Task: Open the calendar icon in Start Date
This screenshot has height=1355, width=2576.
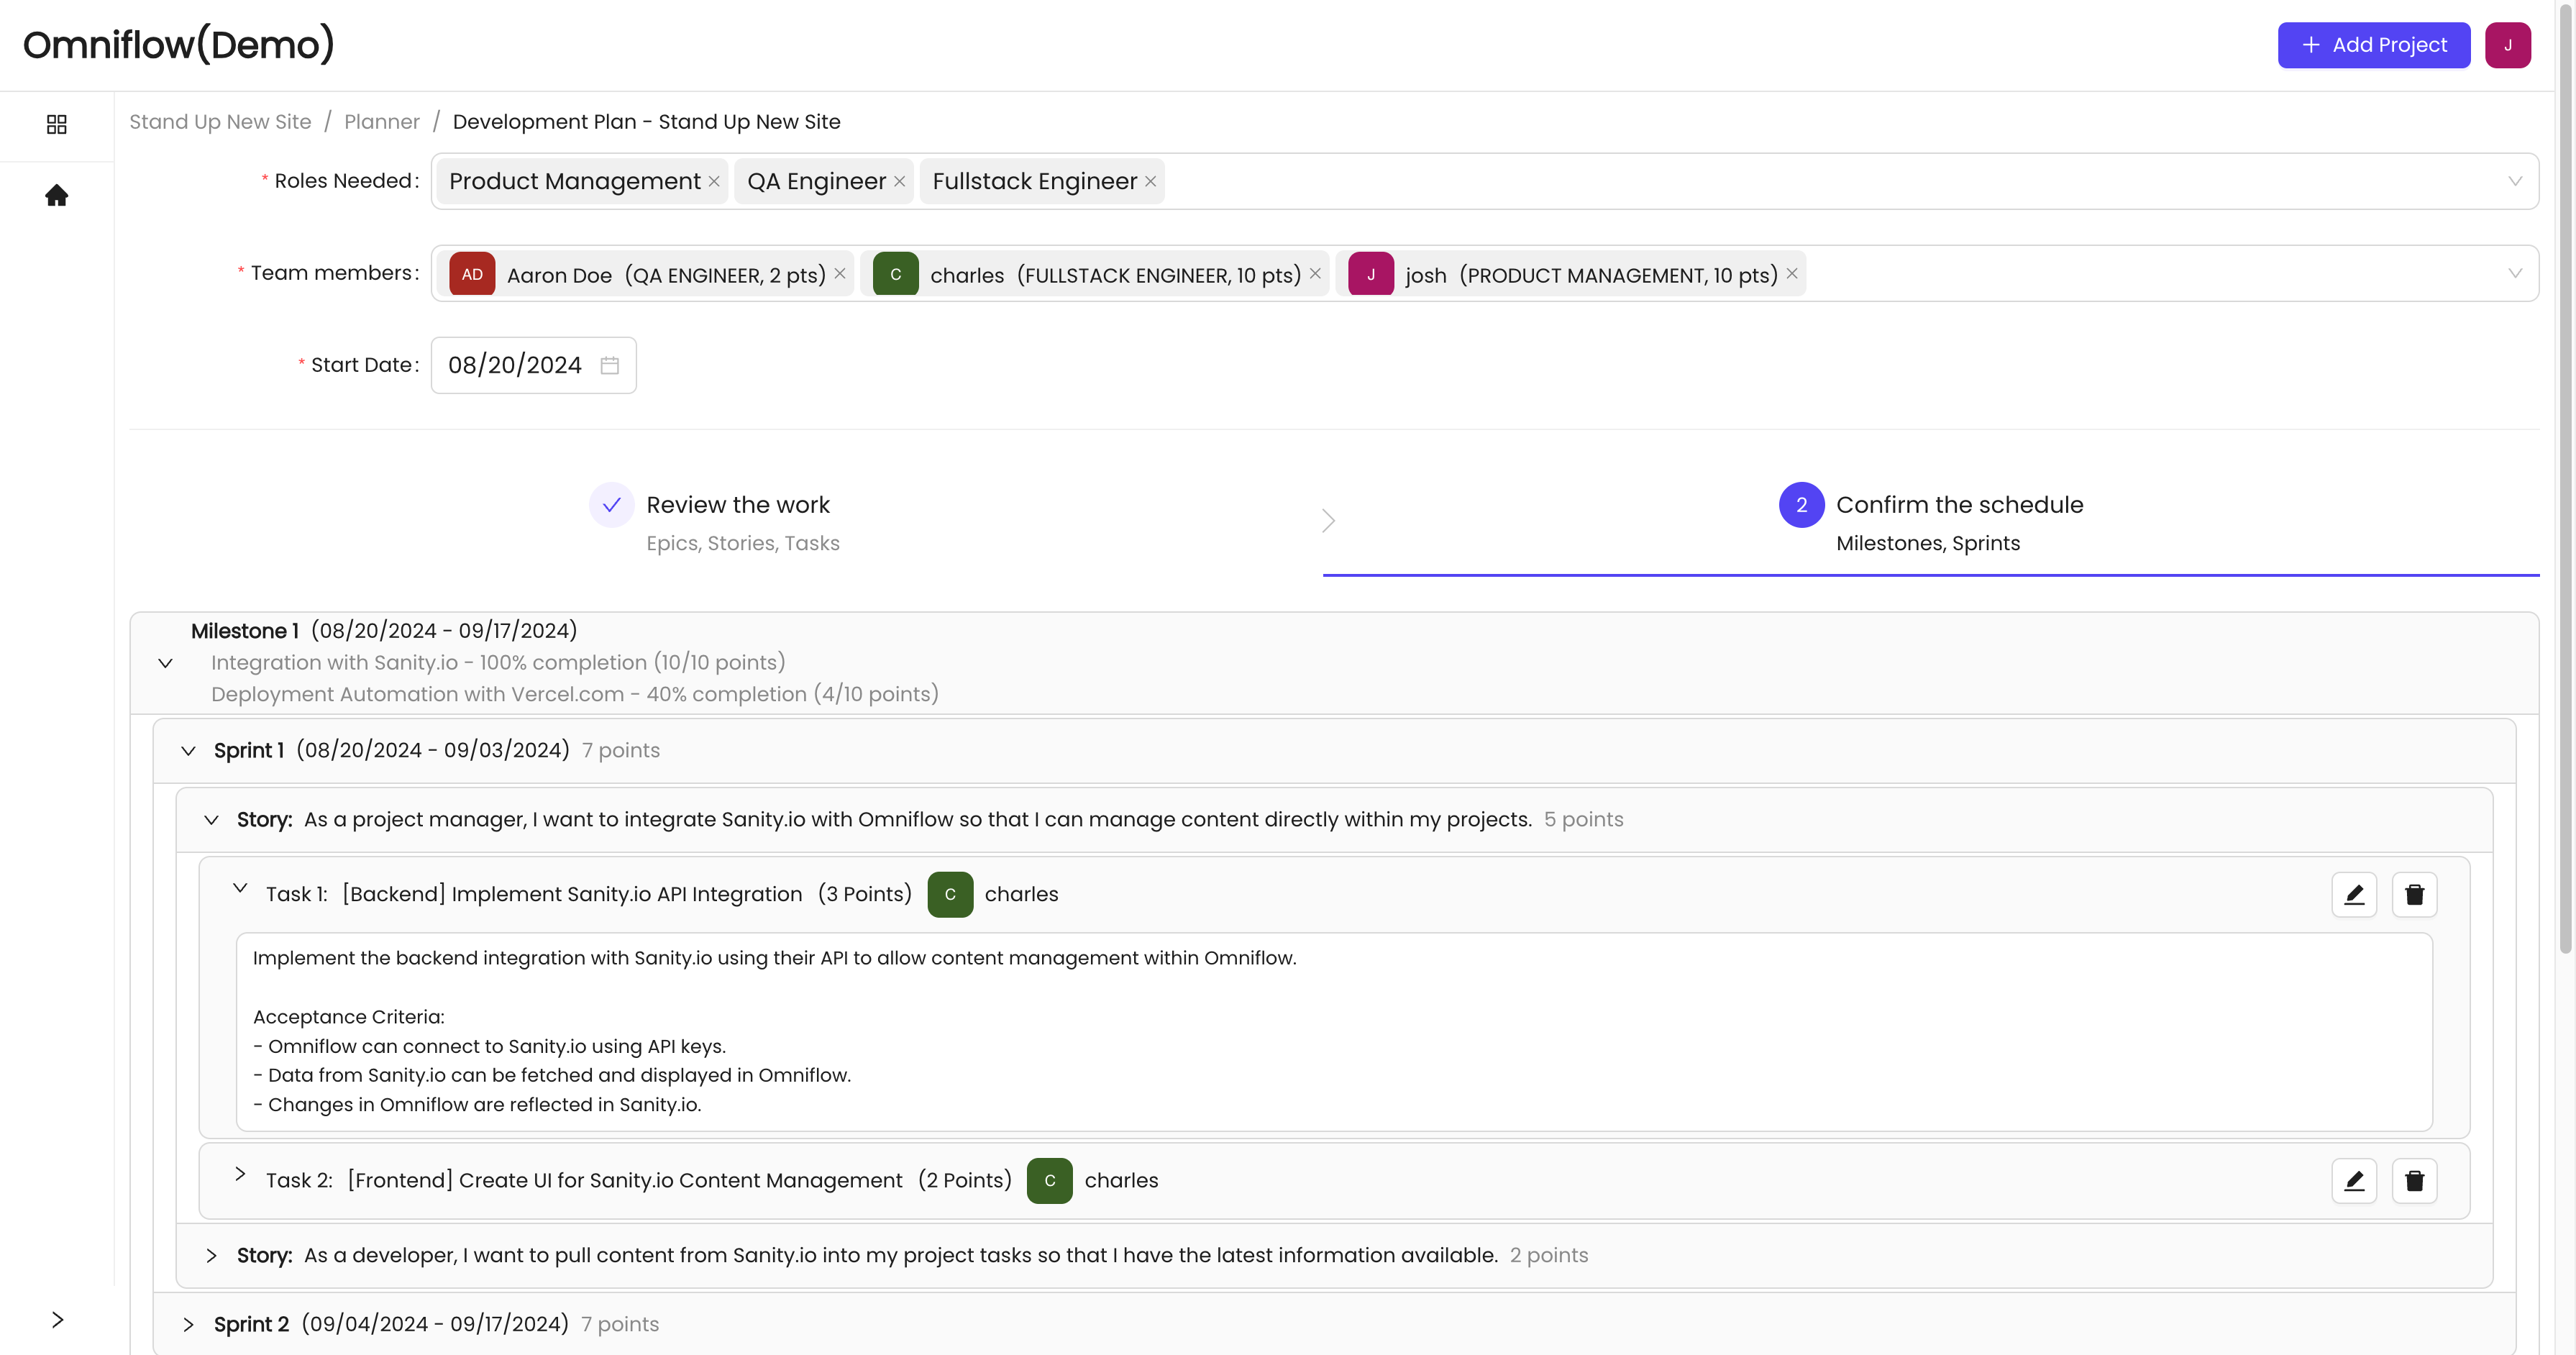Action: coord(609,365)
